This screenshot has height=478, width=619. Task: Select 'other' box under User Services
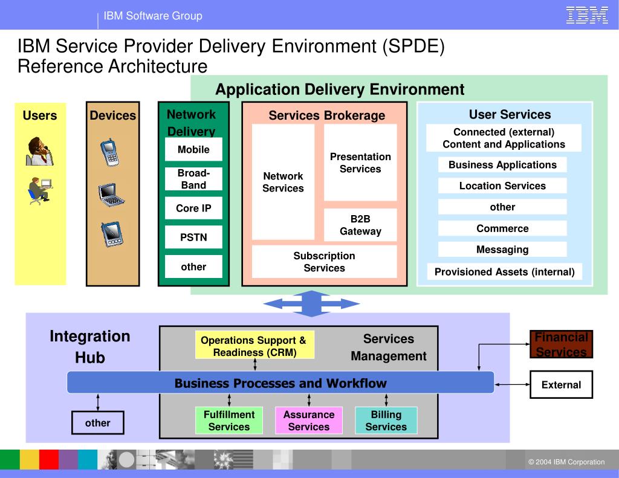click(502, 207)
